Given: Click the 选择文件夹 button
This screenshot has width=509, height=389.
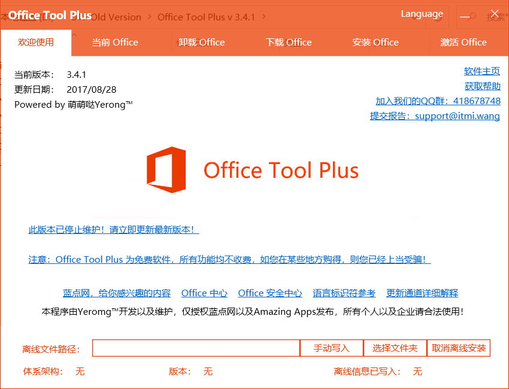Looking at the screenshot, I should (x=395, y=348).
